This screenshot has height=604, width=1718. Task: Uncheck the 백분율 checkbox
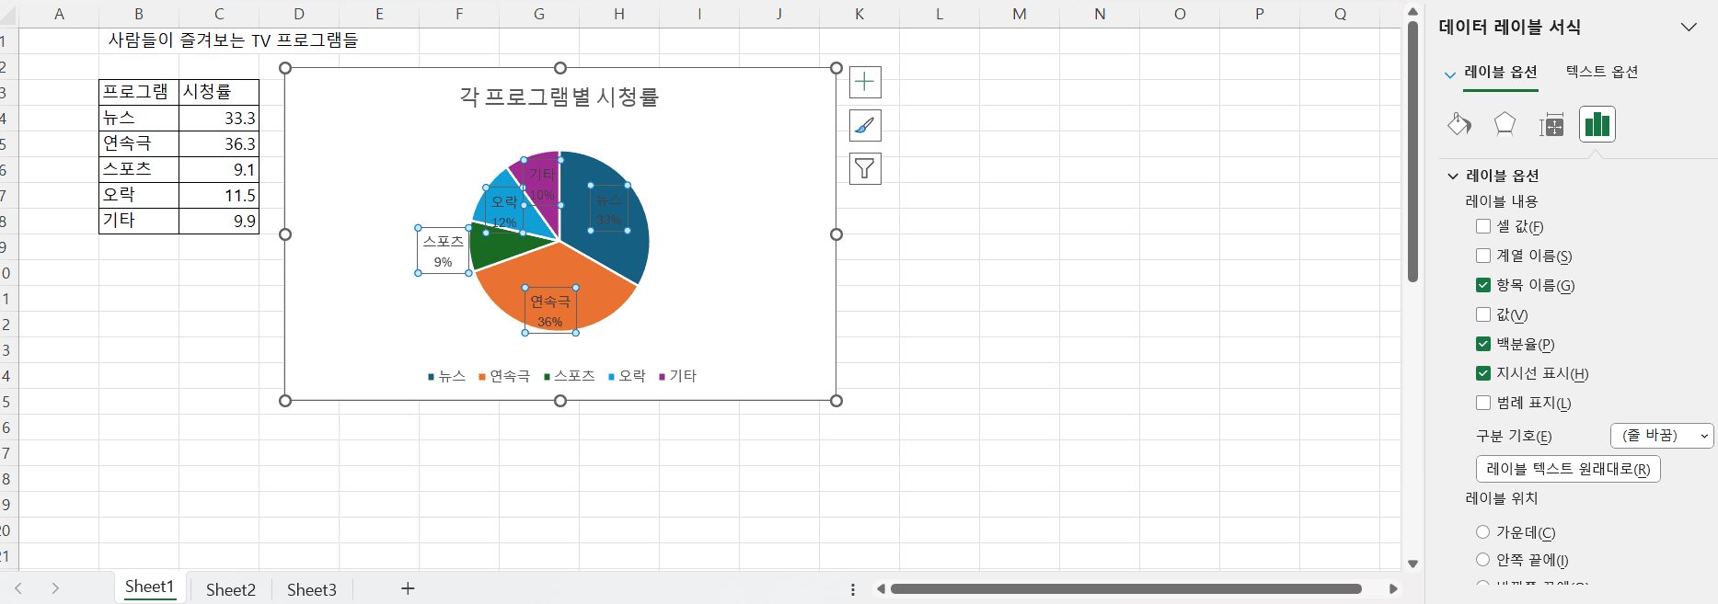pos(1482,344)
